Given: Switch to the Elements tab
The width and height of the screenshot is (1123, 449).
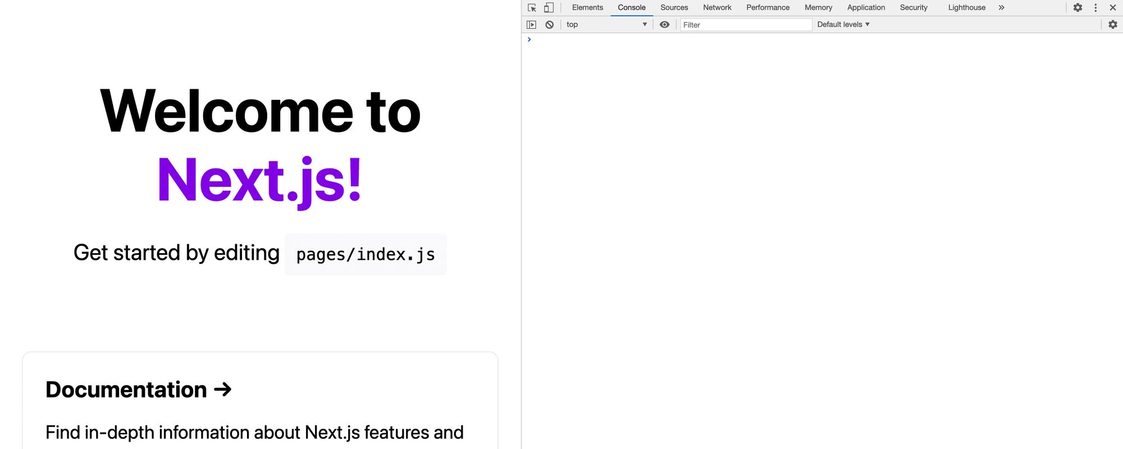Looking at the screenshot, I should tap(587, 8).
